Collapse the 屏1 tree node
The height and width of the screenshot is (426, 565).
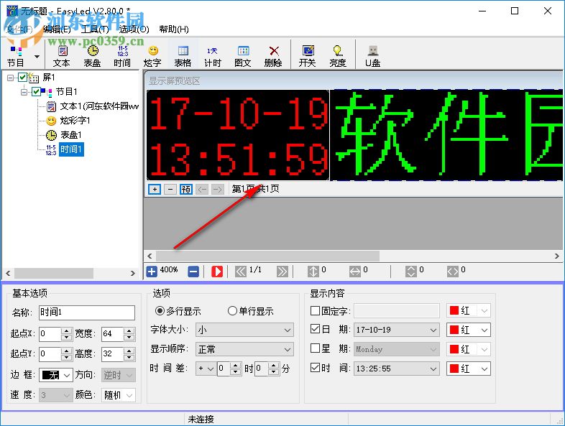click(x=11, y=78)
